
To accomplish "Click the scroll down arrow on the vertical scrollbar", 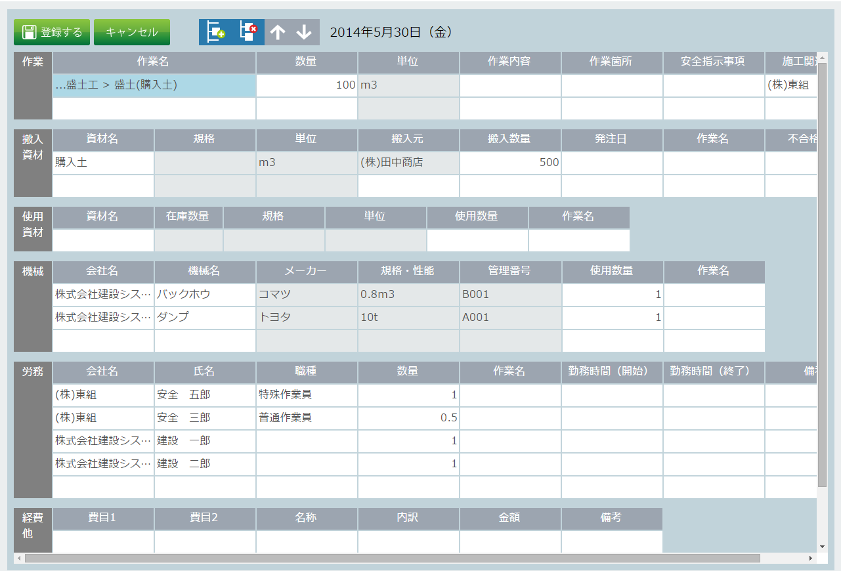I will [x=822, y=547].
